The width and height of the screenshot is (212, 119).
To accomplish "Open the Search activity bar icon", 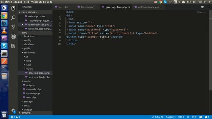I will coord(13,18).
